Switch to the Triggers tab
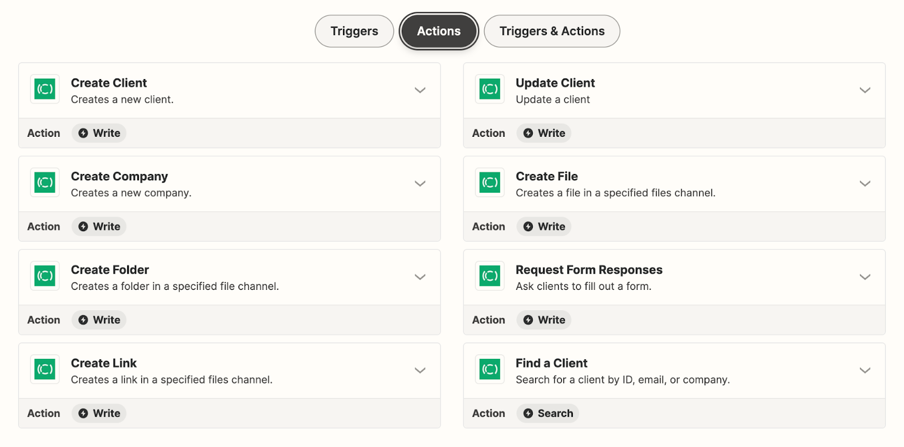The image size is (904, 447). pos(354,31)
